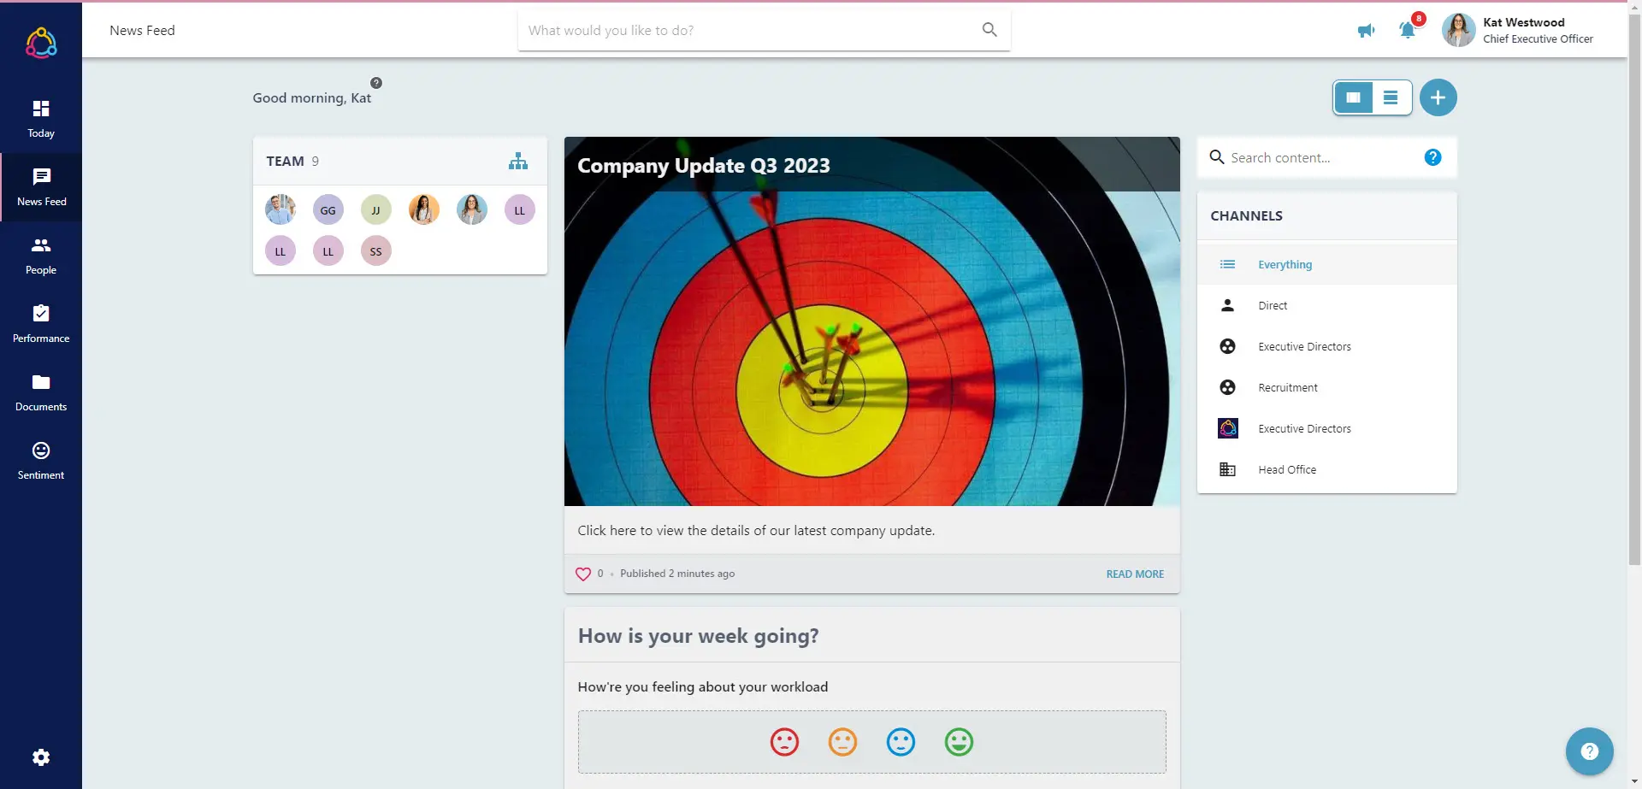This screenshot has height=789, width=1642.
Task: Select the red sad face rating
Action: 784,742
